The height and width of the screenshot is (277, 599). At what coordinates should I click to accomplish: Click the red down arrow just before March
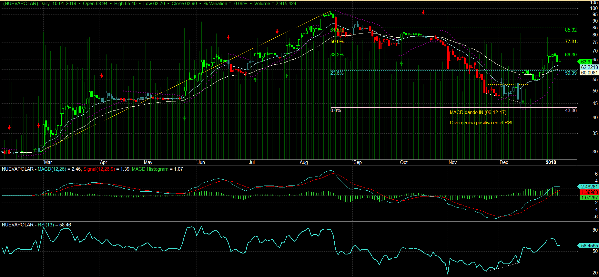tap(38, 125)
